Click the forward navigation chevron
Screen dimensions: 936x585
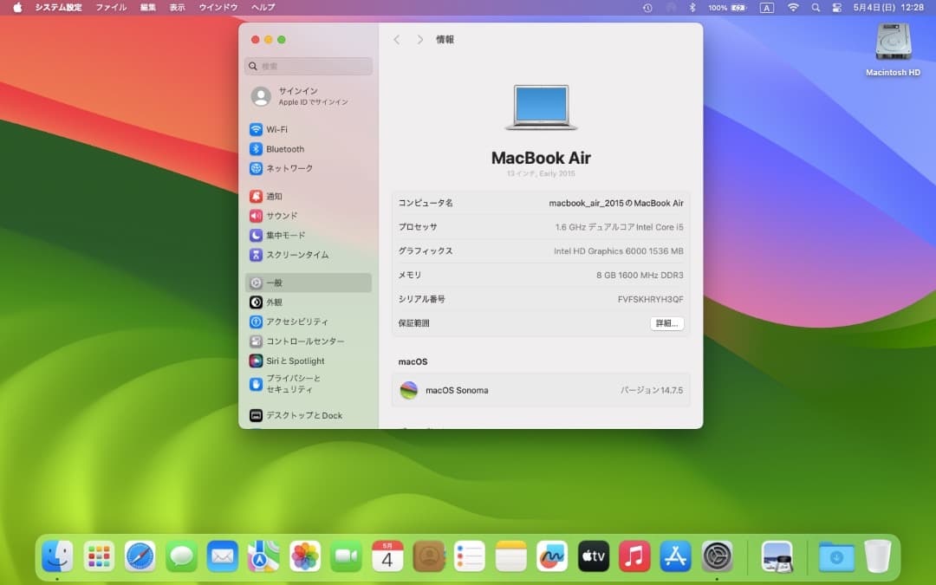[420, 39]
